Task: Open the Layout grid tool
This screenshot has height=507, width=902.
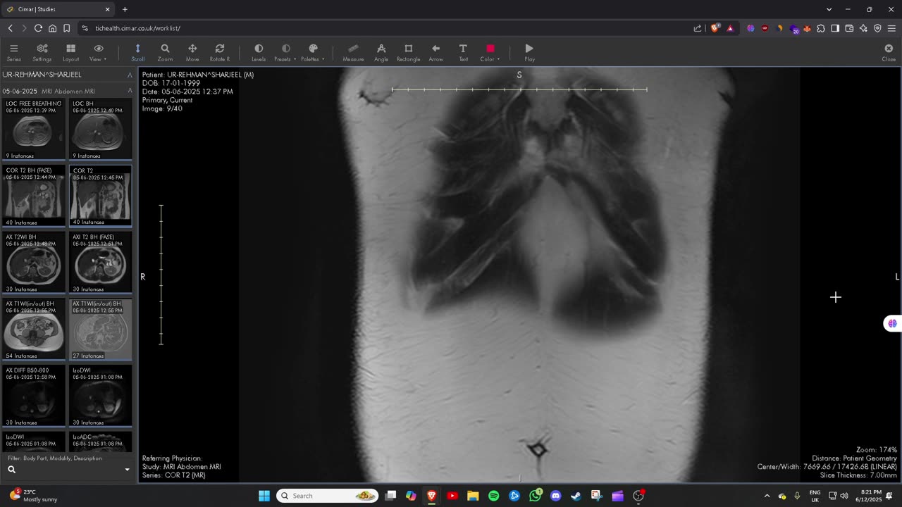Action: [71, 53]
